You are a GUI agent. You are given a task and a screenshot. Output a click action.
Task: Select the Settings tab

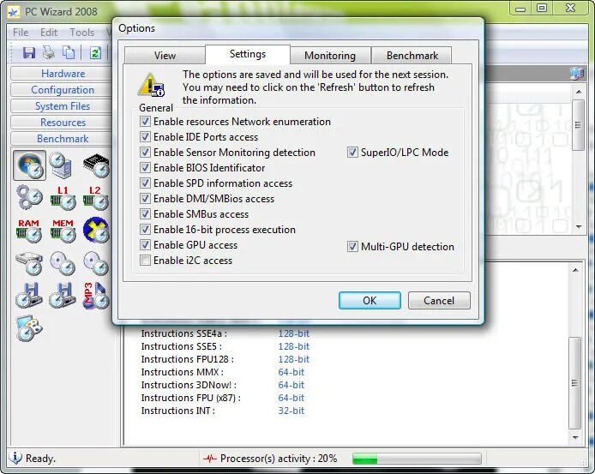click(248, 54)
